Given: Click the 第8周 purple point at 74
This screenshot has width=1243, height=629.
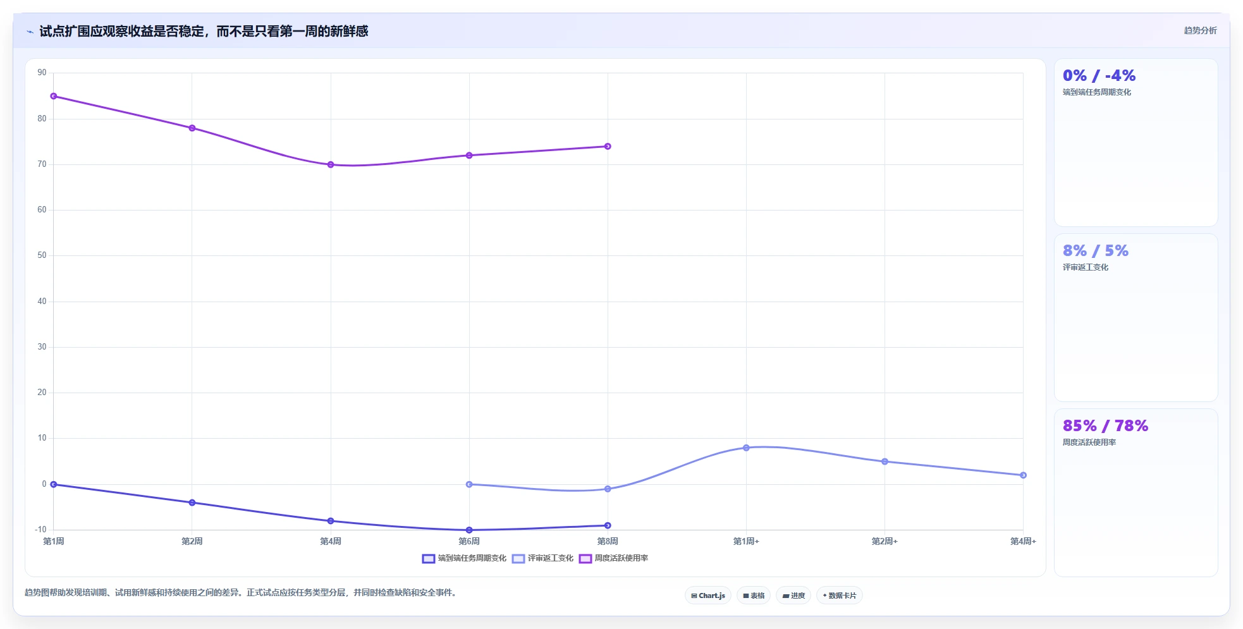Looking at the screenshot, I should [x=608, y=147].
